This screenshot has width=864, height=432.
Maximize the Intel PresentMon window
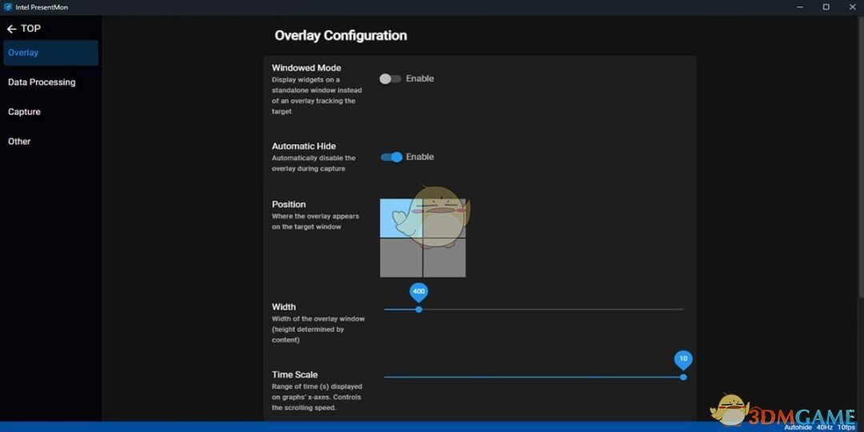point(826,7)
